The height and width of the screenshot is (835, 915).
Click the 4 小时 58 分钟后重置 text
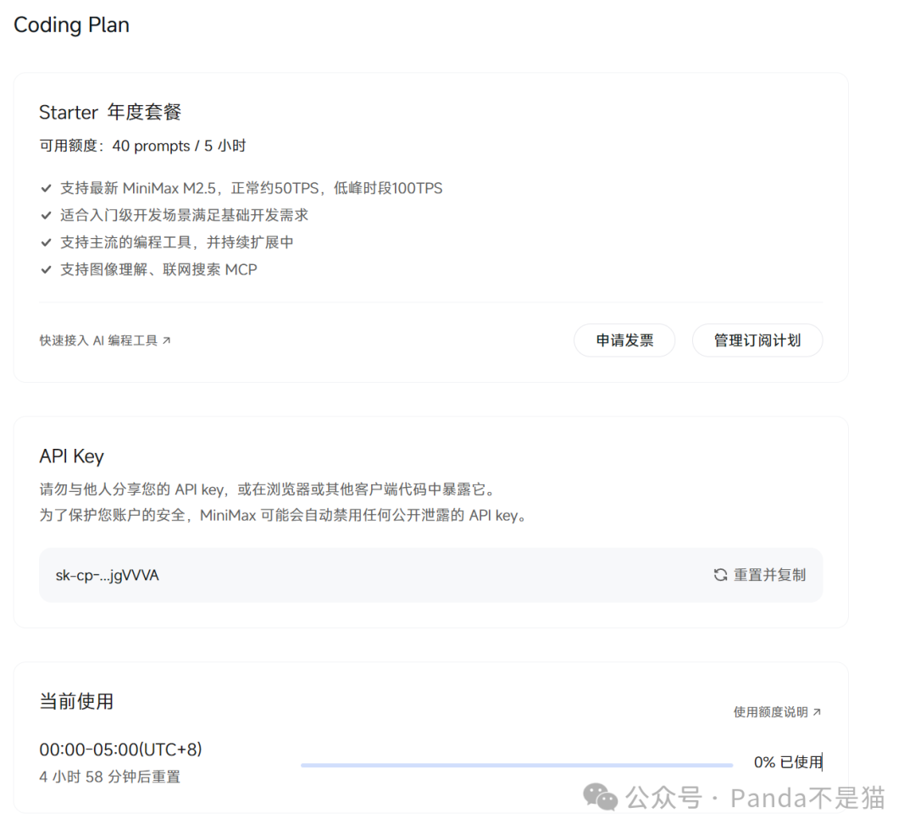click(x=109, y=777)
